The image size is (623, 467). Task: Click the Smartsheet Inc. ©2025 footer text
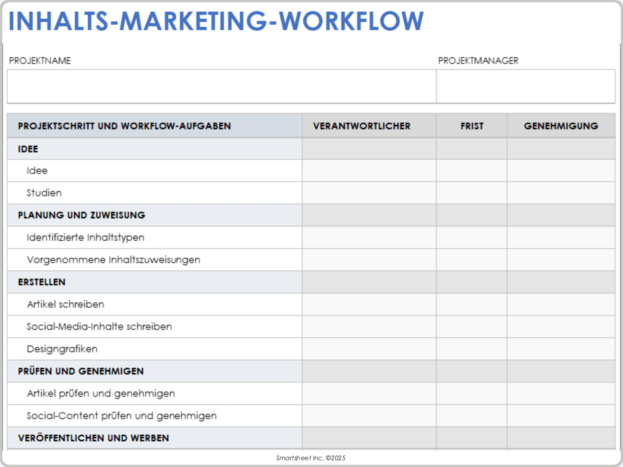[x=311, y=458]
